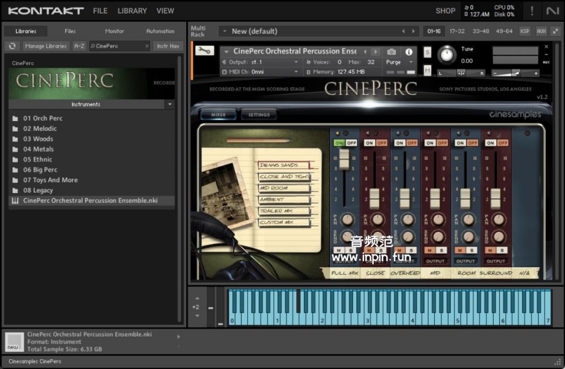Click the wrench edit instrument icon
Image resolution: width=565 pixels, height=369 pixels.
click(x=204, y=51)
